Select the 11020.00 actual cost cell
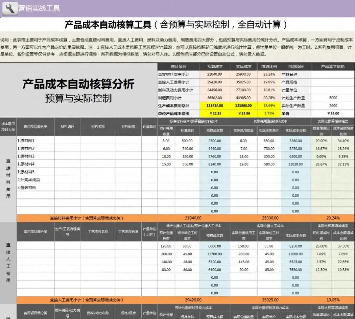The height and width of the screenshot is (319, 355). [x=296, y=164]
